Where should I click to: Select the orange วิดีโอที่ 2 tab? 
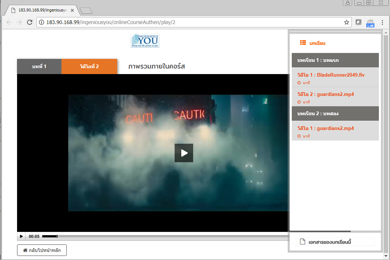(89, 66)
